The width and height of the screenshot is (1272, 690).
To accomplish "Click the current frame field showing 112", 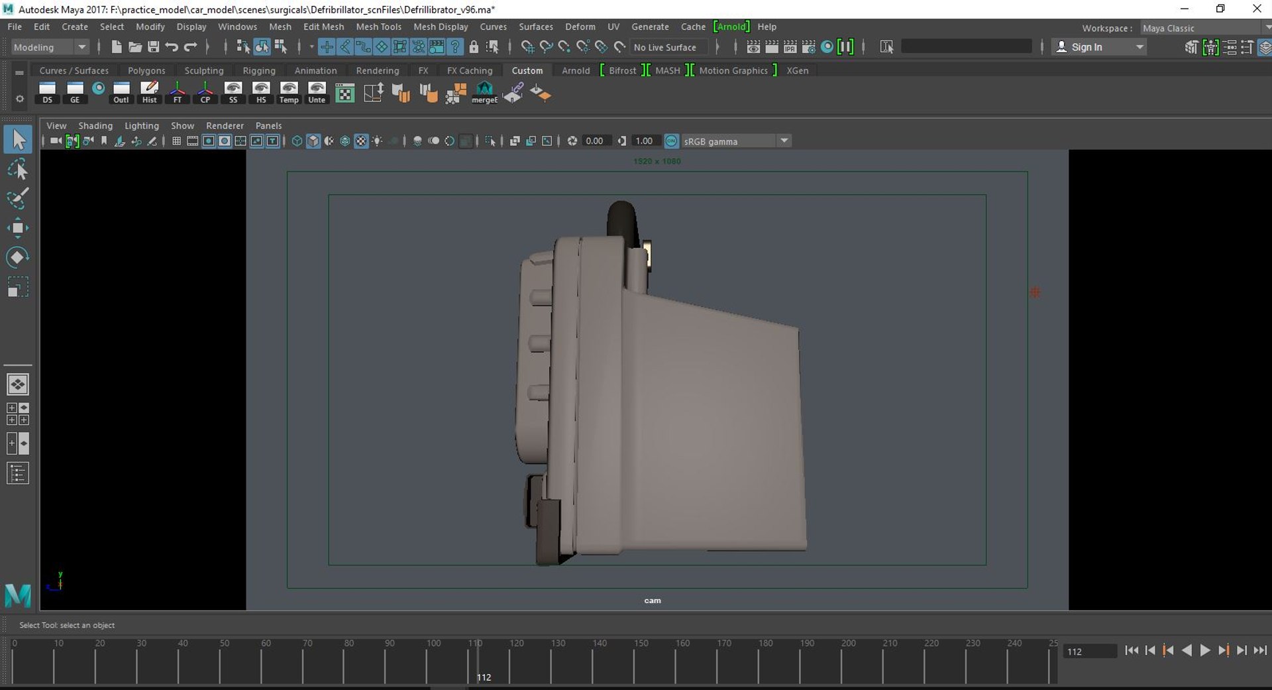I will (1090, 652).
